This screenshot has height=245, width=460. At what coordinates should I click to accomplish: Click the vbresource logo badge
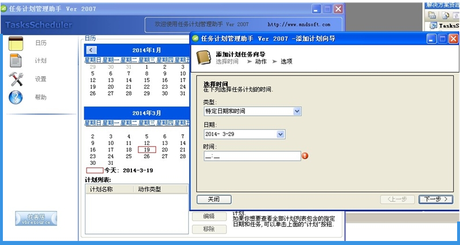[36, 218]
